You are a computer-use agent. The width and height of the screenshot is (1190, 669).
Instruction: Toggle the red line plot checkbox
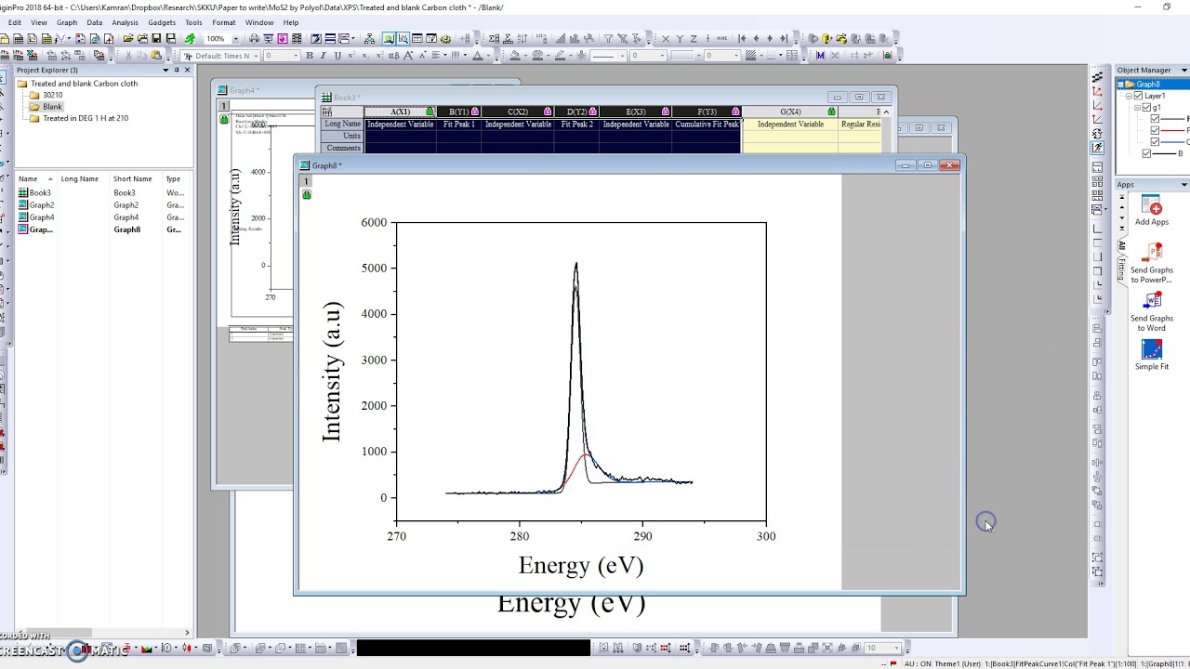point(1155,130)
